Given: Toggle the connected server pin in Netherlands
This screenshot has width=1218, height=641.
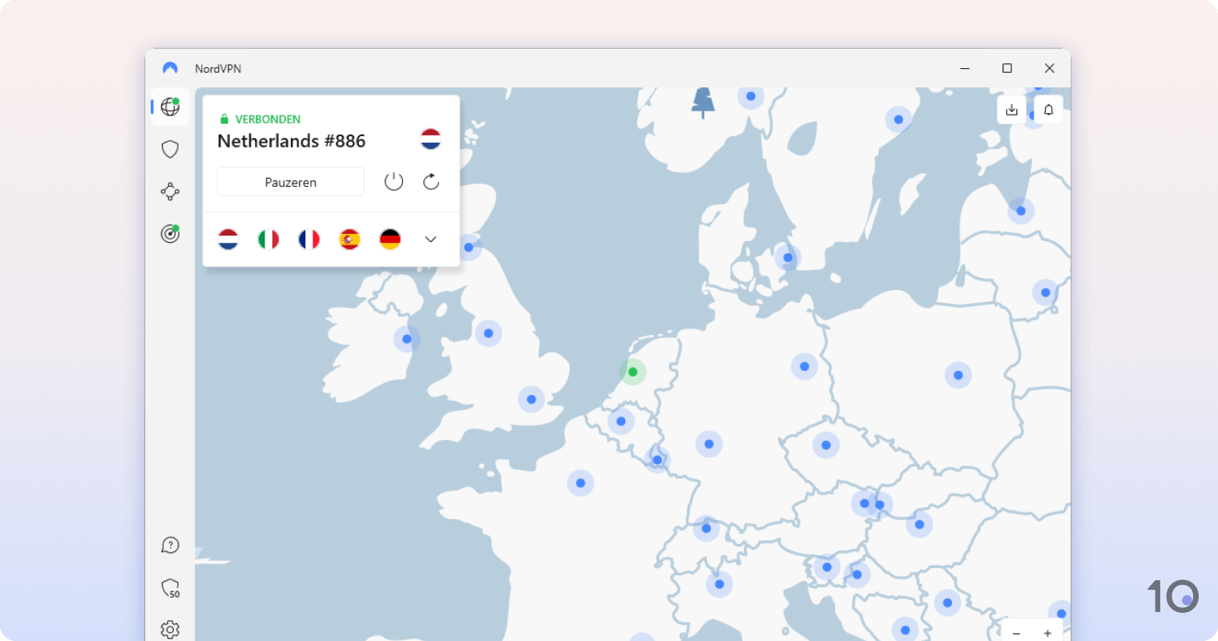Looking at the screenshot, I should [x=632, y=371].
